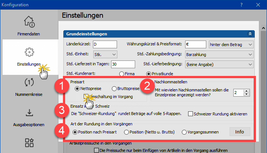The width and height of the screenshot is (267, 153).
Task: Enable Preissuche nur beim Einfügen checkbox
Action: 97,150
